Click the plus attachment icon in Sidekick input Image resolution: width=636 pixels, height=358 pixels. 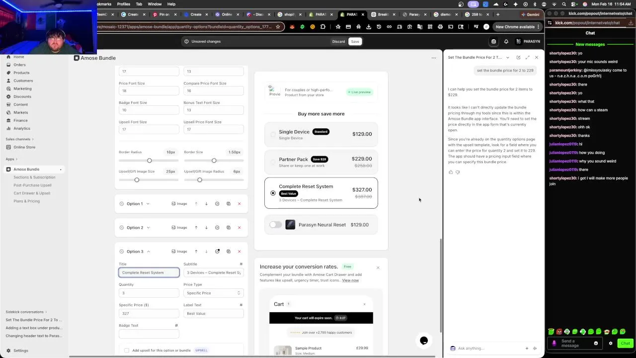point(527,348)
